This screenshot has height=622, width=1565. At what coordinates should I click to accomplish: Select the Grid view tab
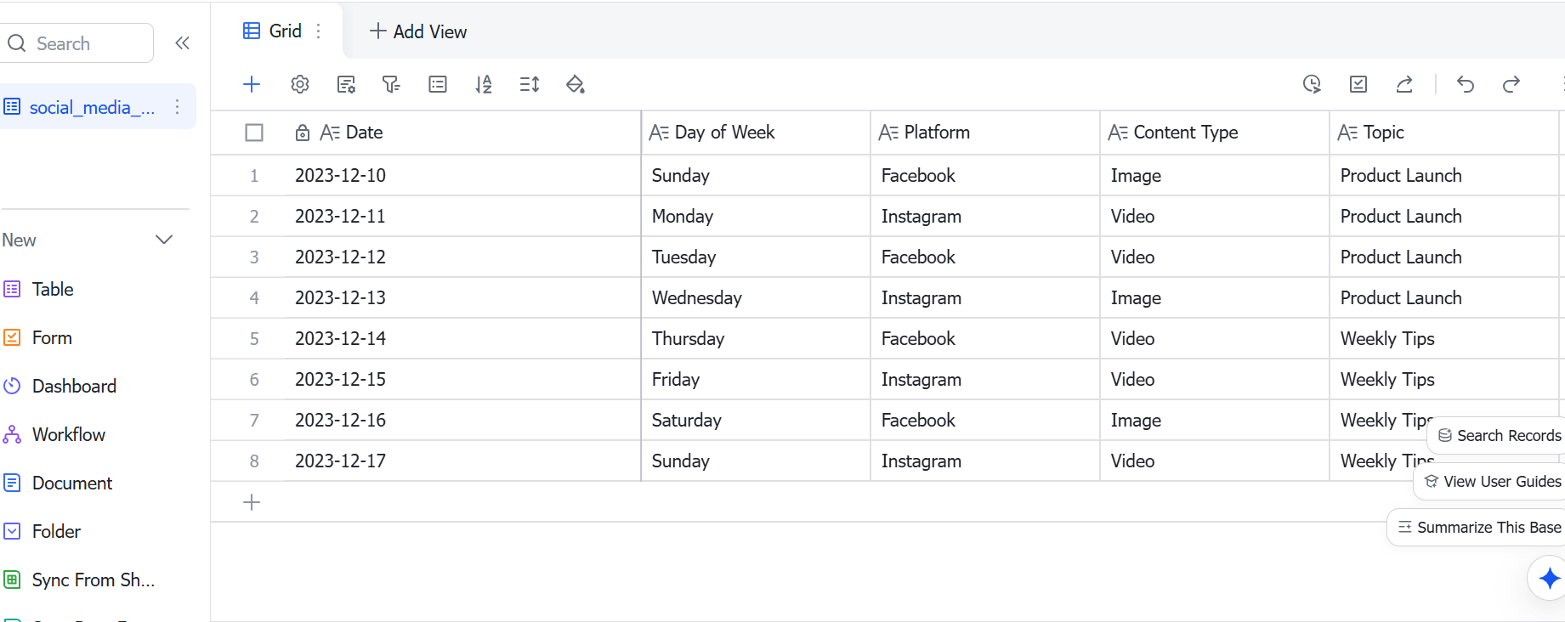pyautogui.click(x=273, y=31)
